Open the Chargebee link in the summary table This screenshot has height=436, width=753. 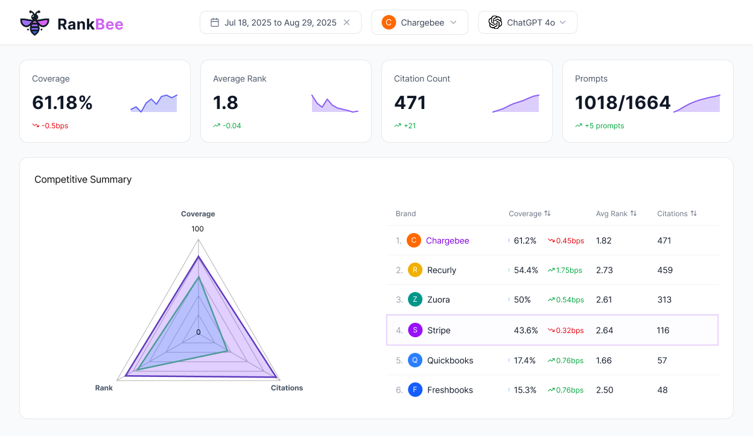[447, 240]
